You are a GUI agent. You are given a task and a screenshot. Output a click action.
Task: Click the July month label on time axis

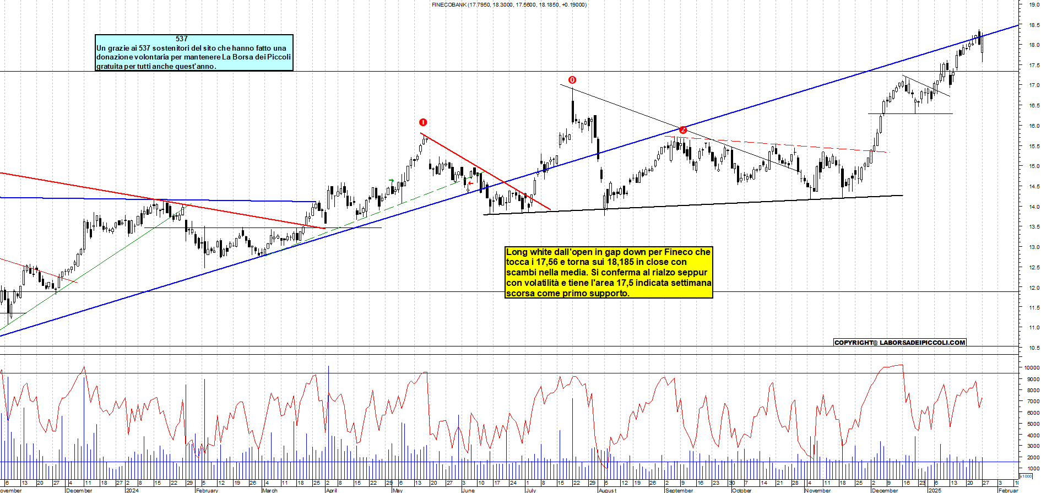click(x=531, y=490)
